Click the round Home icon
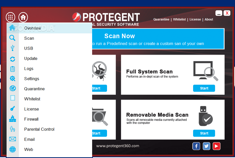The width and height of the screenshot is (235, 158). pos(23,17)
